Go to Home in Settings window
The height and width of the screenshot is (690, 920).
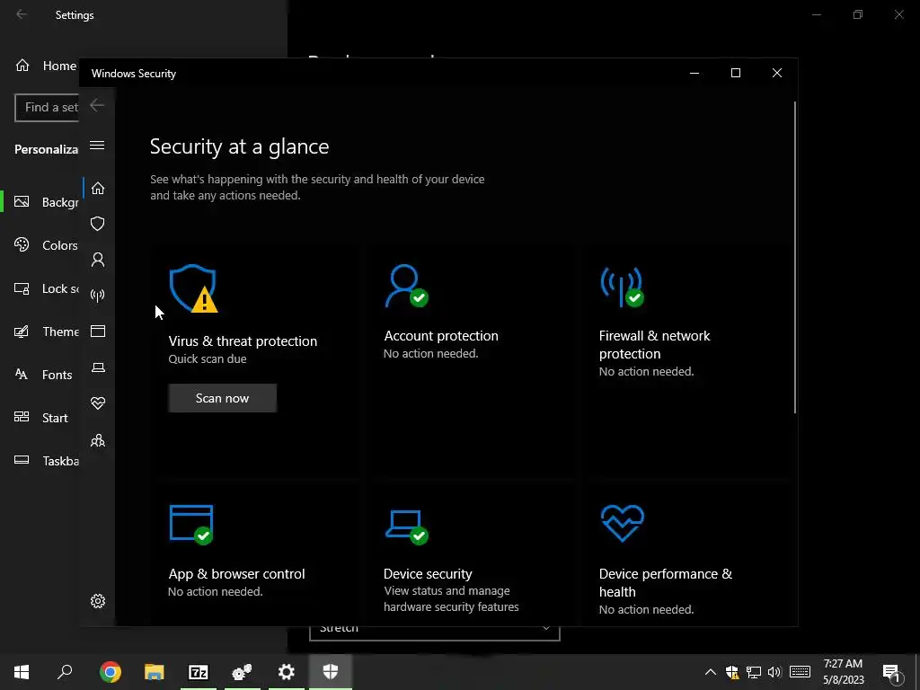(x=46, y=66)
